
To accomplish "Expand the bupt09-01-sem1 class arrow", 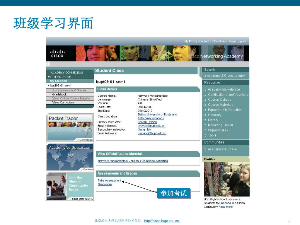I will 48,85.
